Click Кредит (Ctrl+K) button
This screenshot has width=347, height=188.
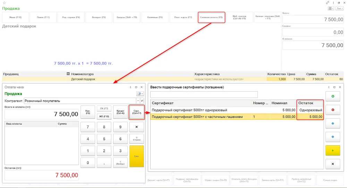pyautogui.click(x=120, y=112)
